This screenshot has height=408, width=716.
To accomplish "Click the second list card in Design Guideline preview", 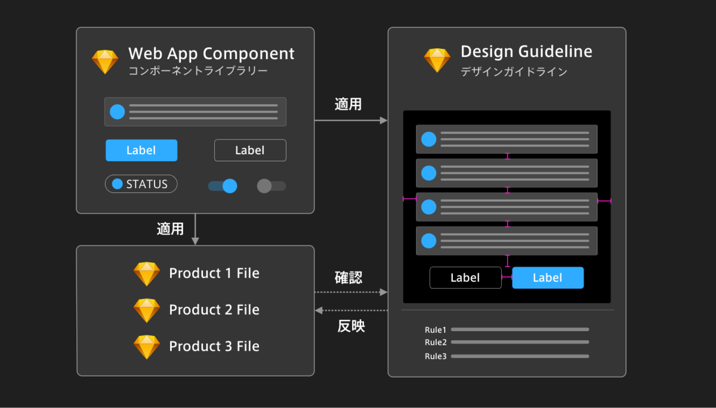I will point(507,173).
